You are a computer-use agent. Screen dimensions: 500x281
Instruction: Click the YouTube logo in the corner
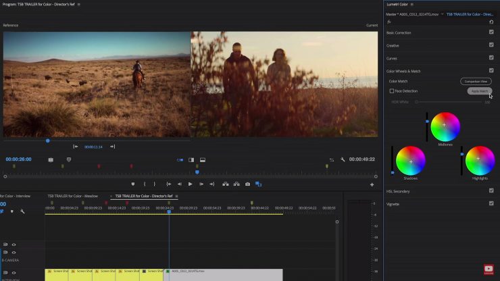489,270
